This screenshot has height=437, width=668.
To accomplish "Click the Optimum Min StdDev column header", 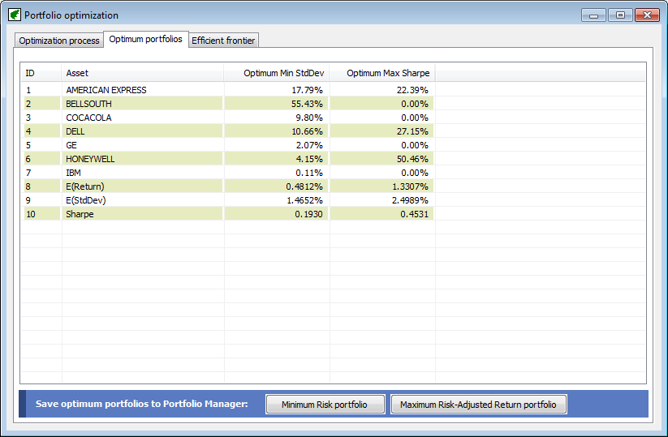I will pos(277,73).
